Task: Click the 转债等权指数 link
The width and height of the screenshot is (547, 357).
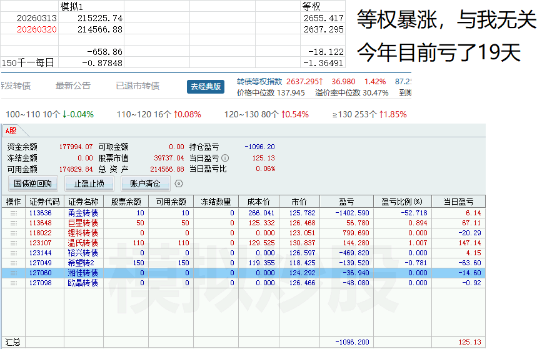Action: pyautogui.click(x=259, y=82)
